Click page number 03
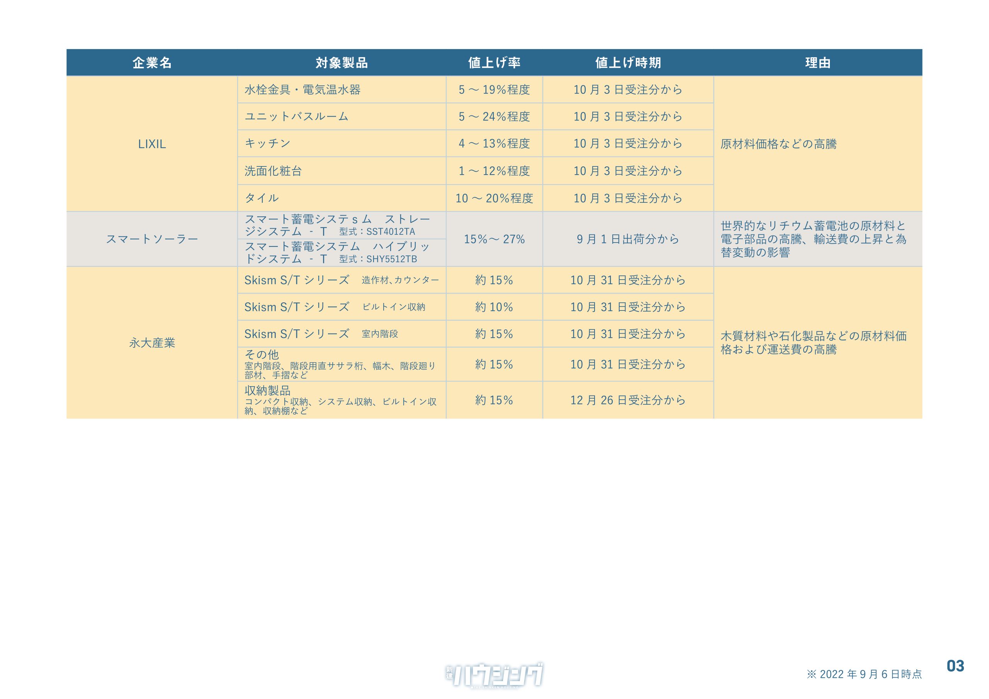Viewport: 989px width, 699px height. tap(955, 666)
